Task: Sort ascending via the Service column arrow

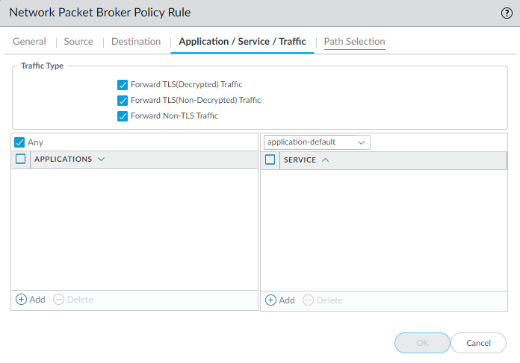Action: pos(325,160)
